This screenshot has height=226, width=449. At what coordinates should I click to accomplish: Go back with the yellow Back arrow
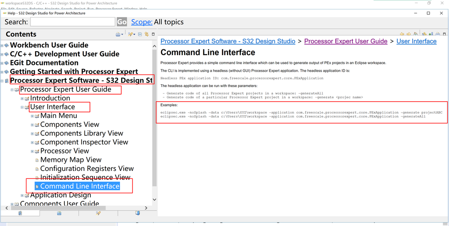(x=402, y=34)
